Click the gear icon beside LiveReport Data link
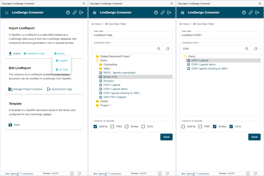The image size is (264, 176). coord(25,54)
